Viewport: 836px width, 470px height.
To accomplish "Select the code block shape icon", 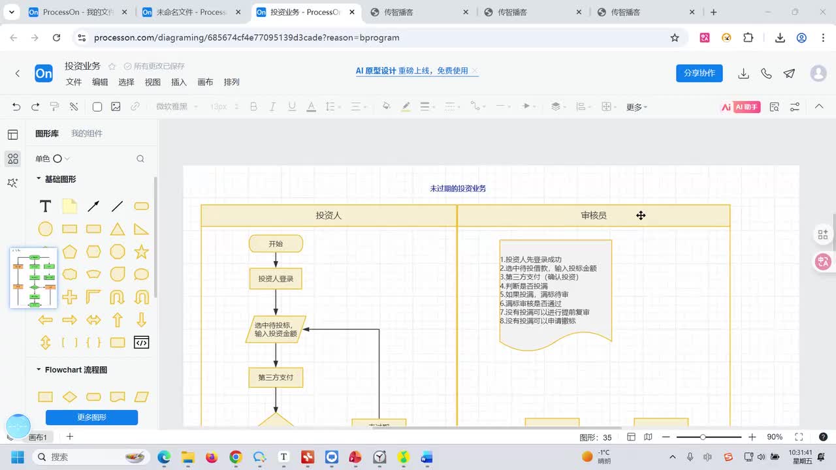I will 141,343.
